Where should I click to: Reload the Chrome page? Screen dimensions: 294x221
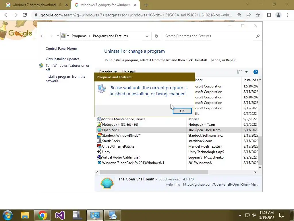25,15
